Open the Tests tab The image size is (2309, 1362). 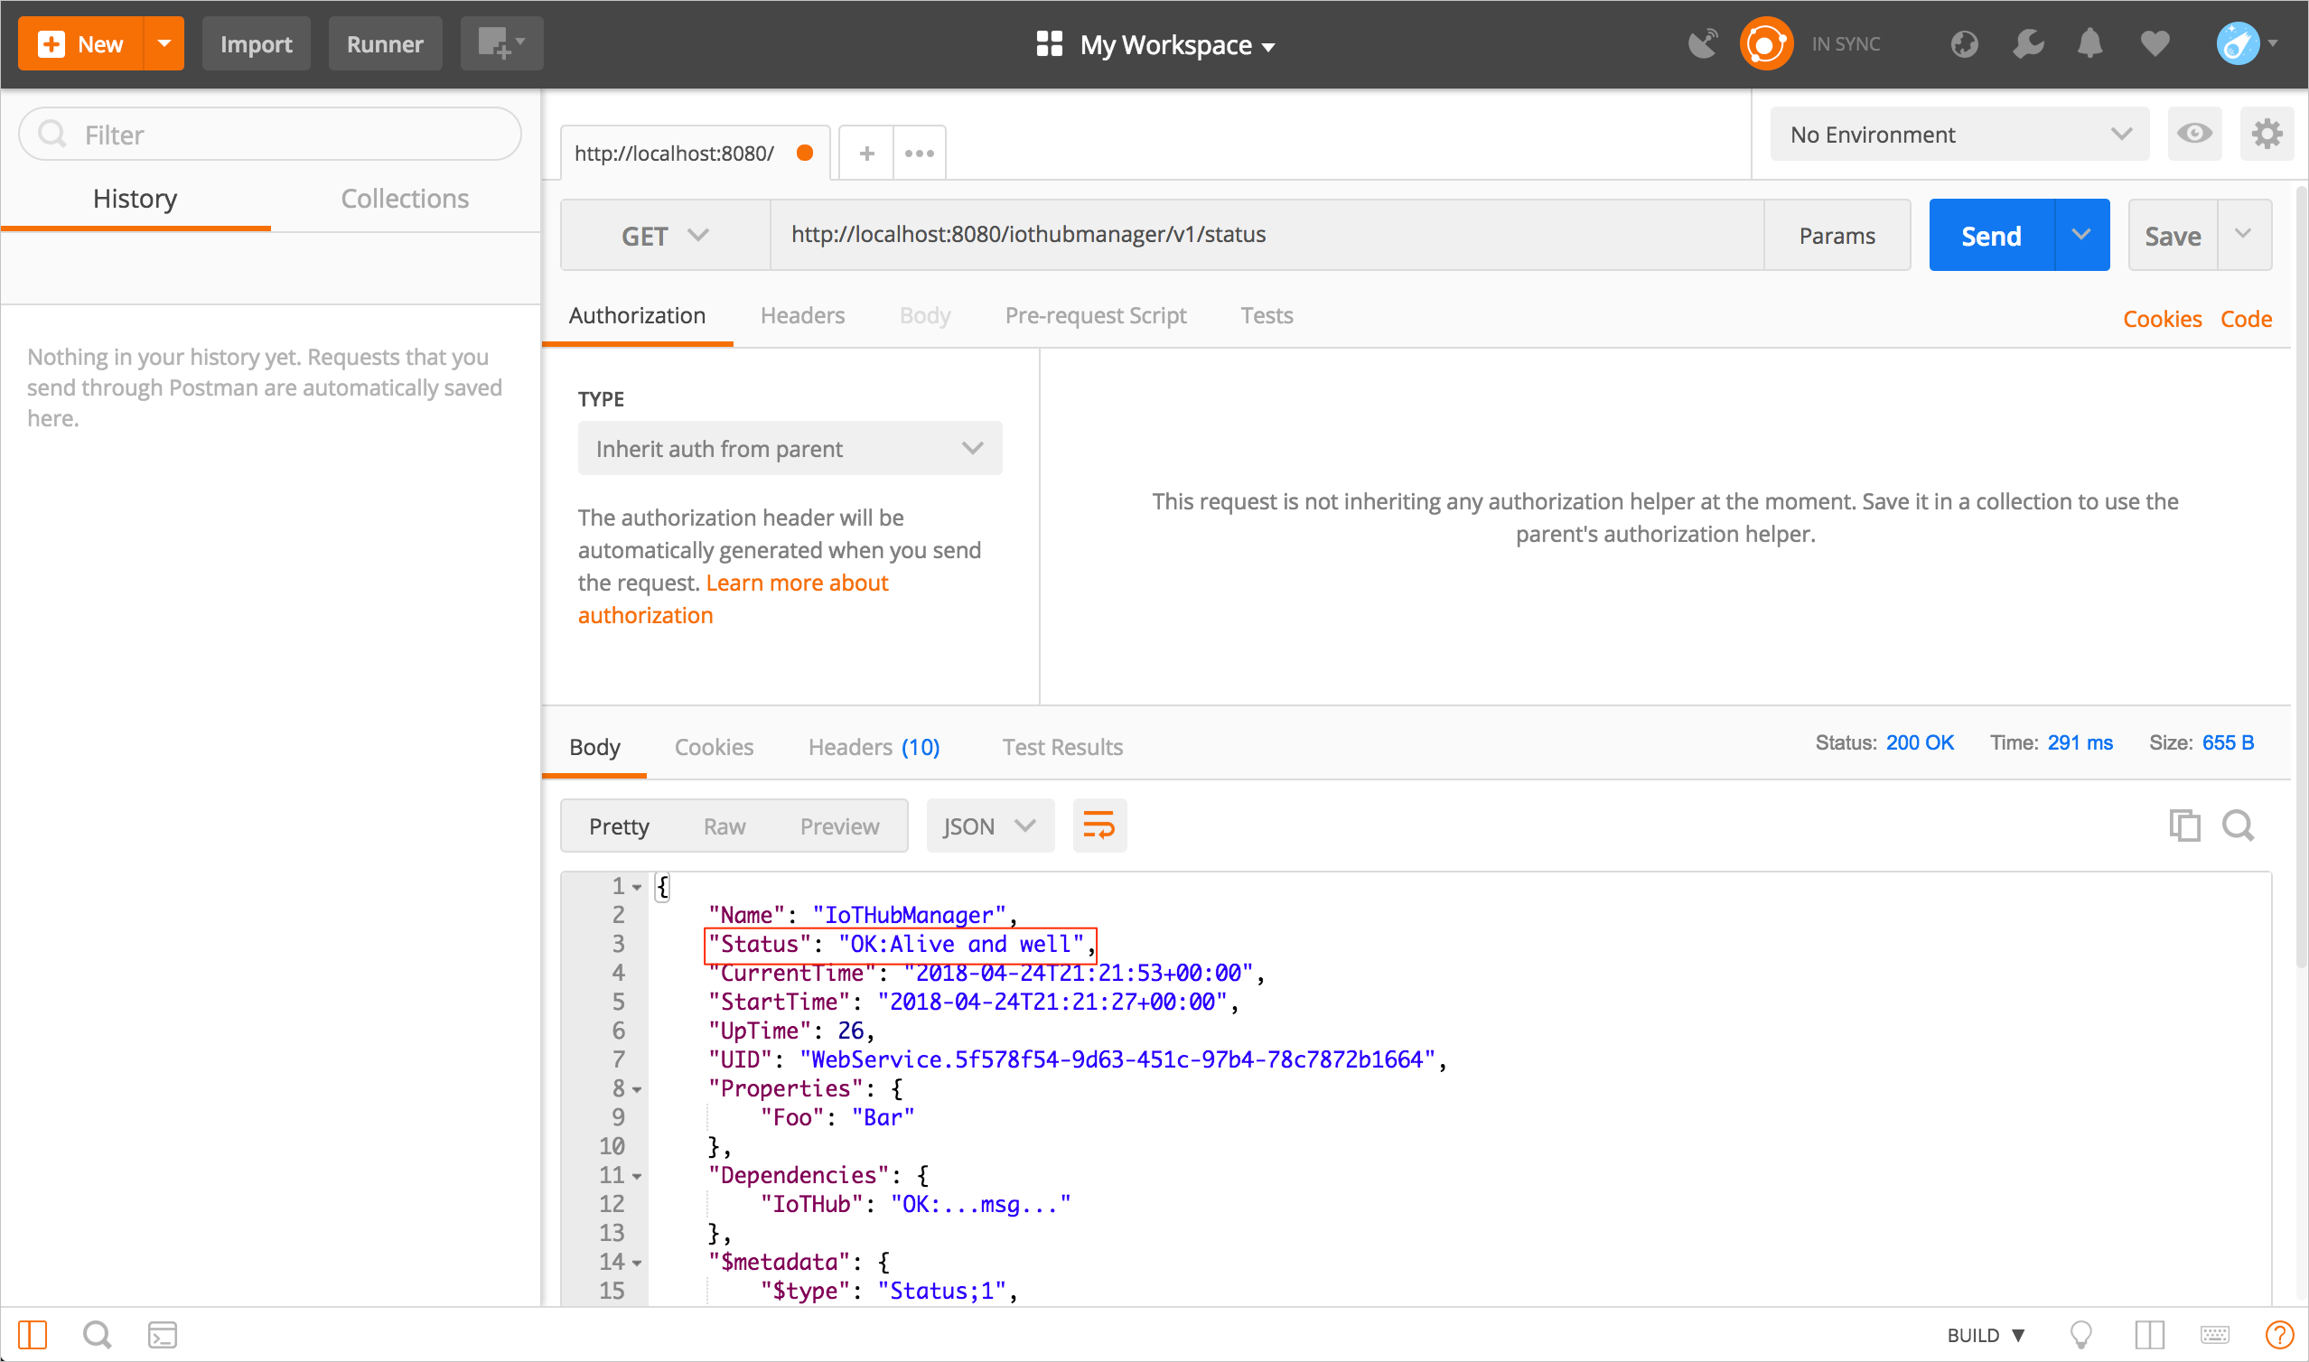pos(1267,316)
